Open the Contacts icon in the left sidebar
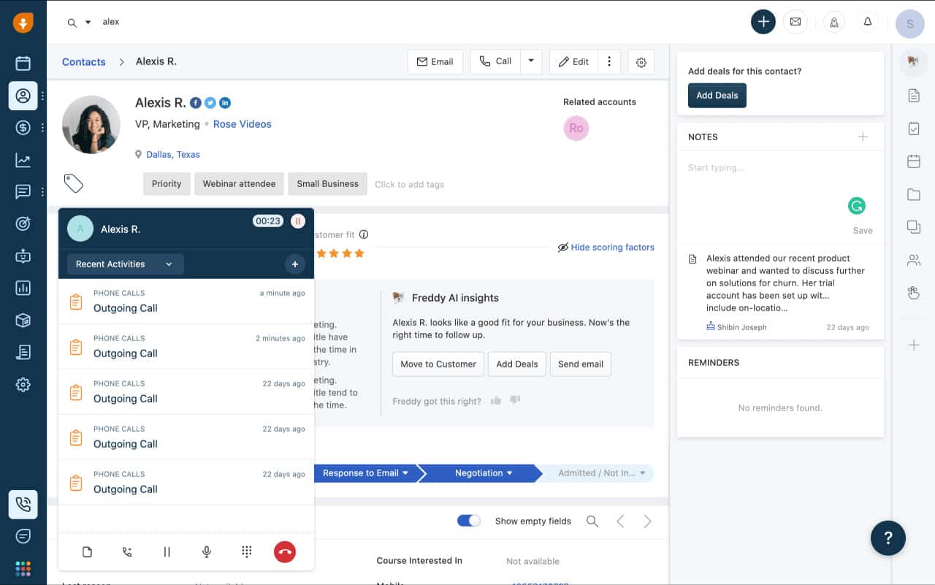 (x=23, y=96)
